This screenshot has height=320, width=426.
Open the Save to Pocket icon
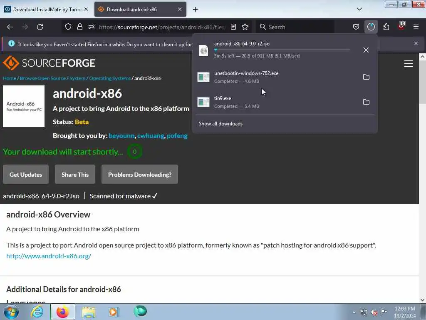(x=356, y=27)
